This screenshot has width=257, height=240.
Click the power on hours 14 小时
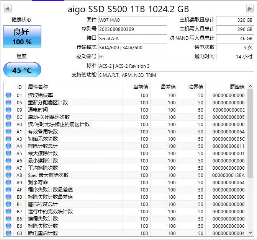(x=235, y=57)
